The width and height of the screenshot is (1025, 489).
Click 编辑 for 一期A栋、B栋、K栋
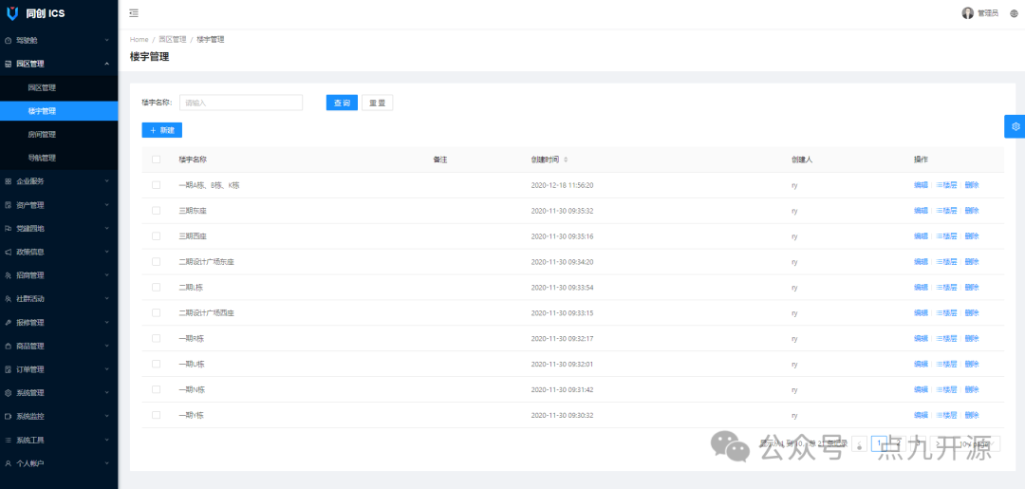(x=921, y=185)
